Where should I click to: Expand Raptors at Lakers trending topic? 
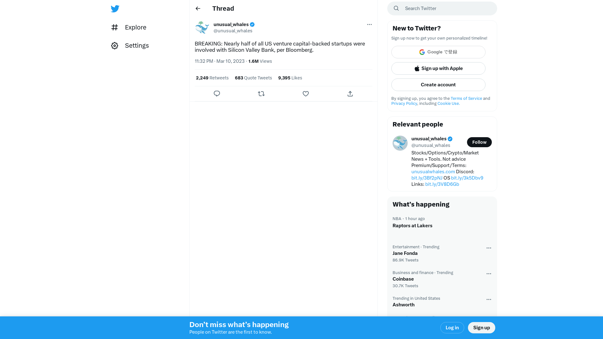coord(412,226)
